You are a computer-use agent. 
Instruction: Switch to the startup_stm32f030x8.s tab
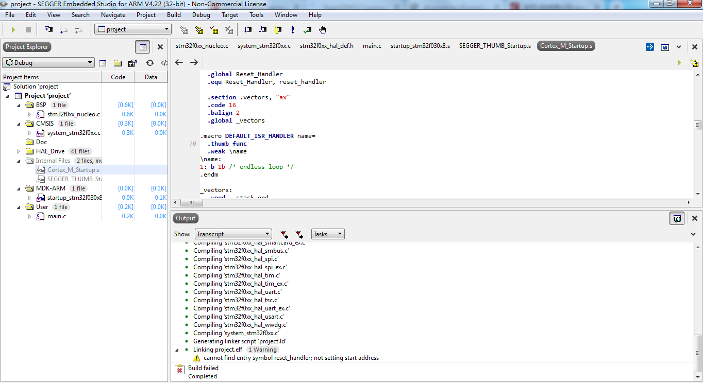click(420, 46)
